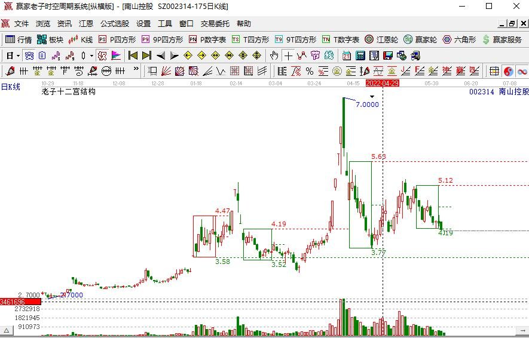Select the zigzag wave line tool
529x338 pixels.
click(221, 71)
